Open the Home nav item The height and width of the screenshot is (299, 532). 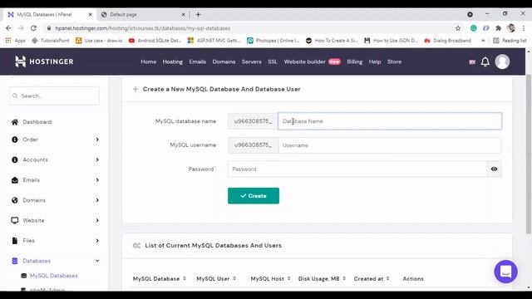click(x=149, y=61)
